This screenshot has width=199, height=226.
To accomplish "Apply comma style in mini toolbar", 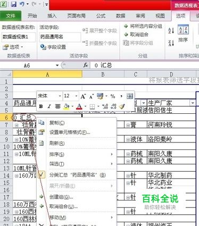I will (121, 96).
